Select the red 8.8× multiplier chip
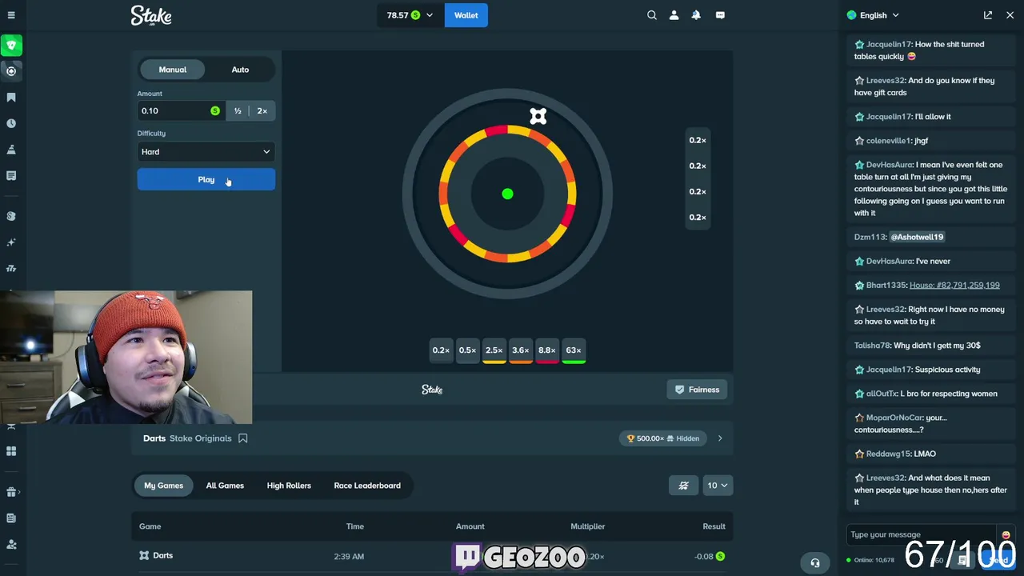Image resolution: width=1024 pixels, height=576 pixels. point(546,350)
